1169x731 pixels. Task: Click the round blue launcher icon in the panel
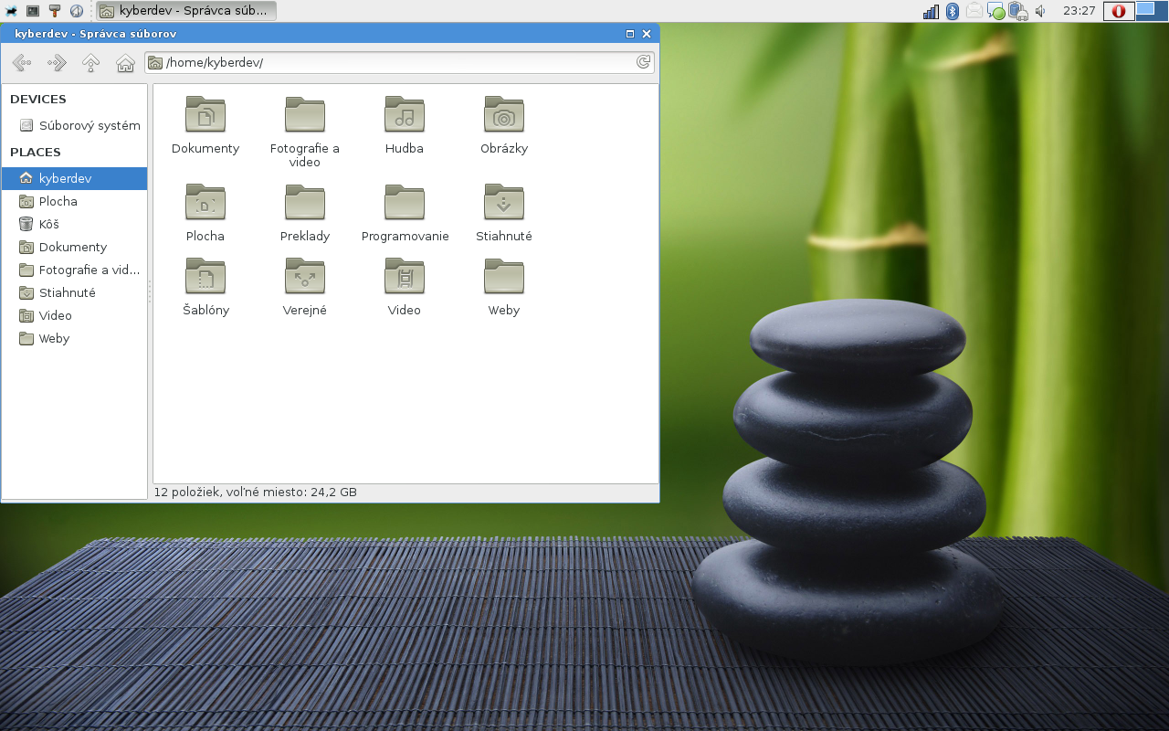point(77,11)
